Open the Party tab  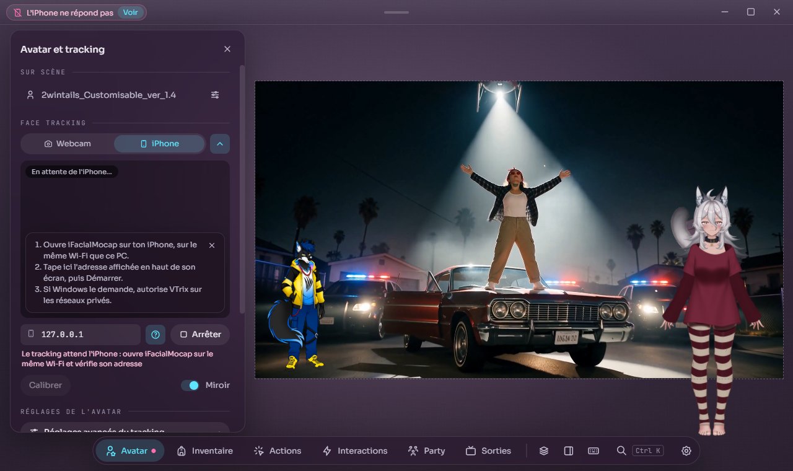point(427,451)
